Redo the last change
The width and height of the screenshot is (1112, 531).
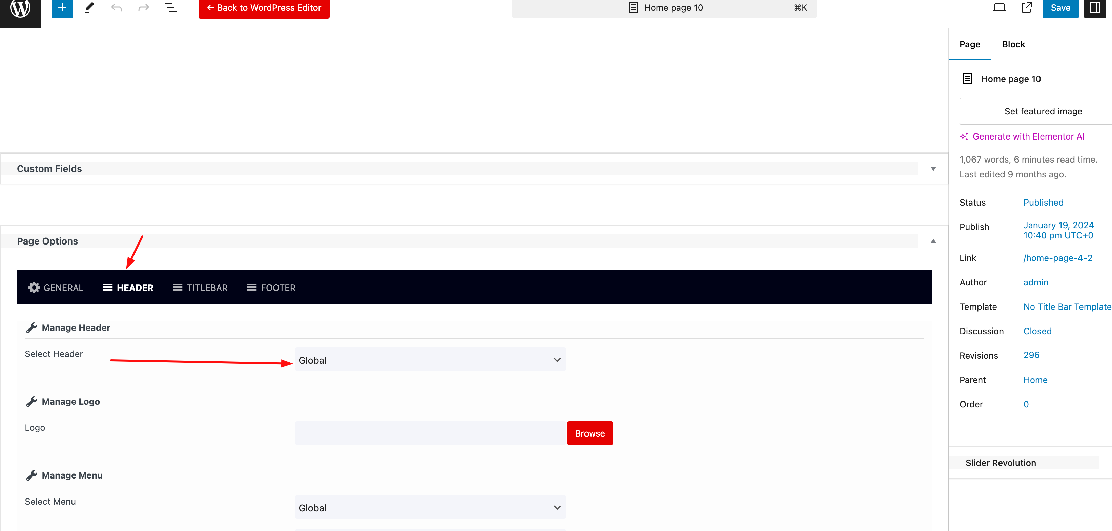coord(144,8)
